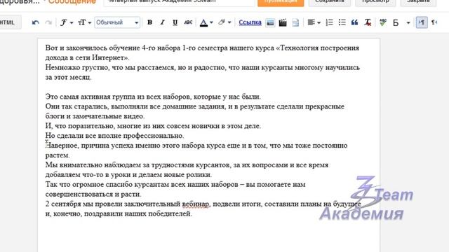Open the text background highlight color picker
The width and height of the screenshot is (449, 252).
point(224,22)
